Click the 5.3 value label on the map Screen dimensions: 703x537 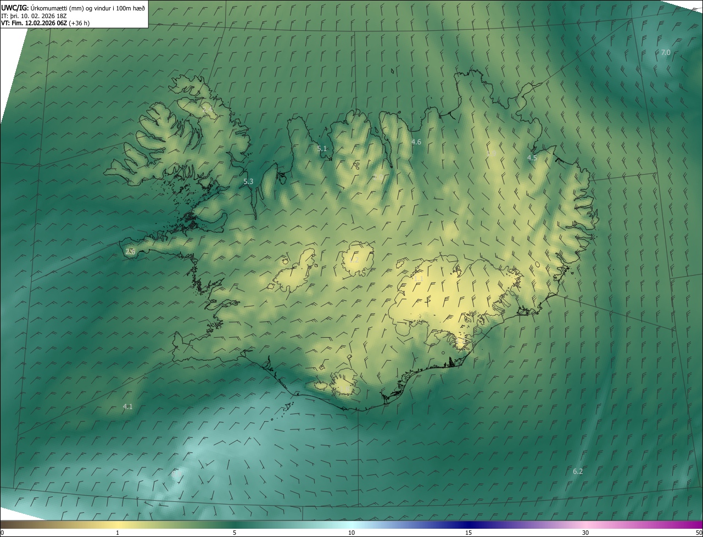click(248, 182)
